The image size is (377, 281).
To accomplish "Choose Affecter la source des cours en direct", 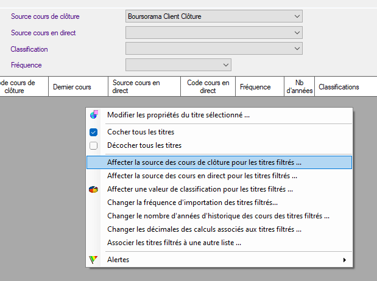I will (202, 176).
